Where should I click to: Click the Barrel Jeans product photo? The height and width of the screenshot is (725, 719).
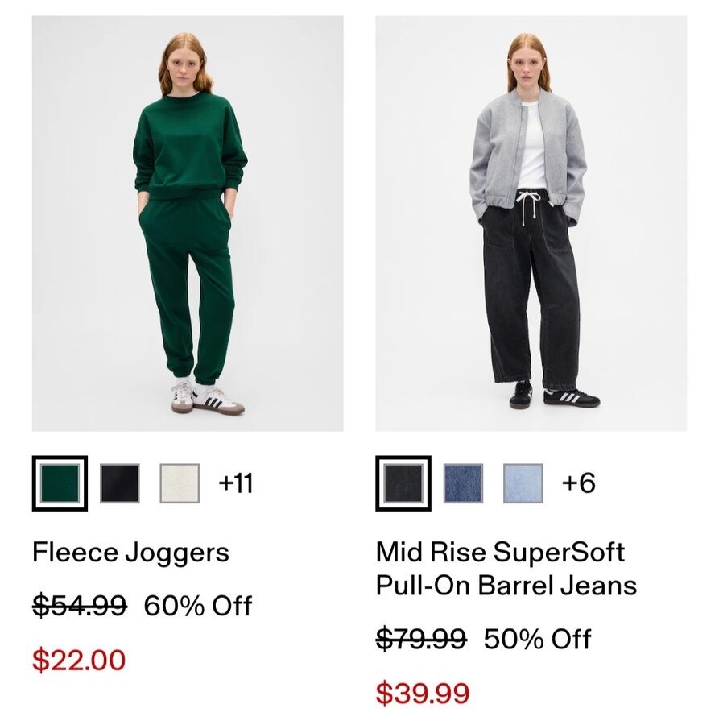tap(531, 223)
